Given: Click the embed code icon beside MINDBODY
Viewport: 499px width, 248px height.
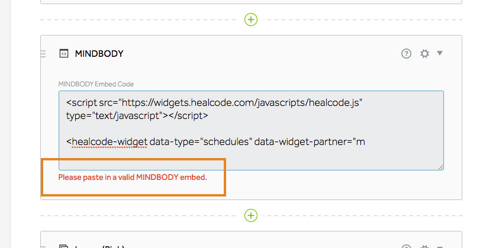Looking at the screenshot, I should tap(64, 53).
